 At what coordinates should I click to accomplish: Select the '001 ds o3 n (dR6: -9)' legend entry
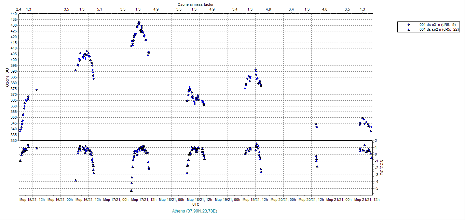click(x=437, y=25)
